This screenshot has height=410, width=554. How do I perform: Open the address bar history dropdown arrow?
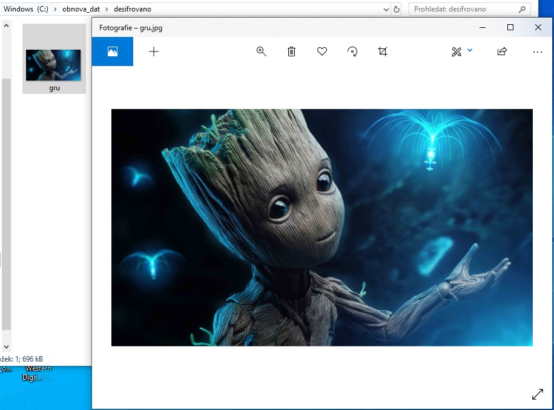coord(387,9)
